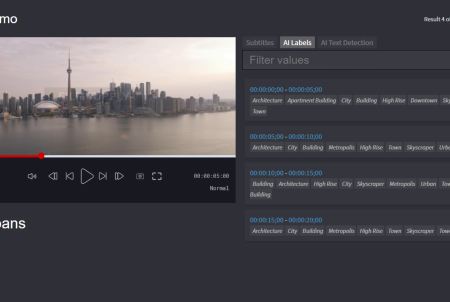Viewport: 450px width, 302px height.
Task: Click the red playhead on the seek bar
Action: 41,155
